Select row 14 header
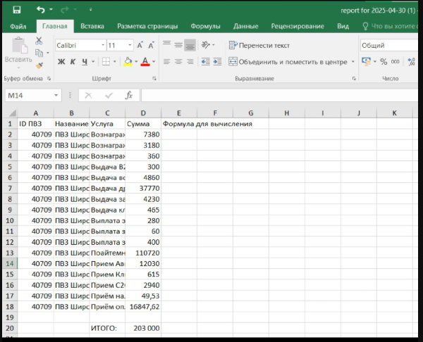Viewport: 423px width, 342px height. (10, 264)
